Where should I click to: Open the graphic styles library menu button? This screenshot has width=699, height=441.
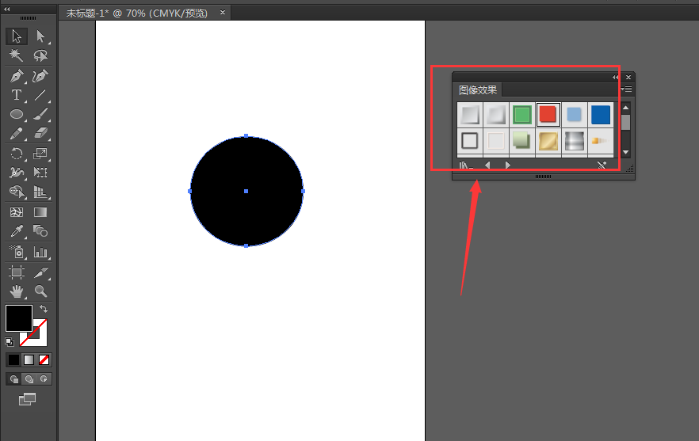[466, 165]
